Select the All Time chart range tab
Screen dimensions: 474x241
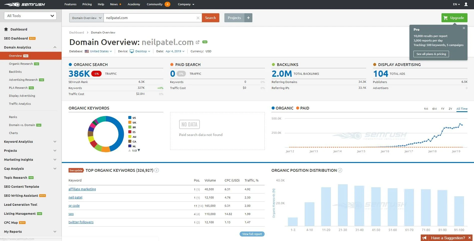pyautogui.click(x=462, y=109)
